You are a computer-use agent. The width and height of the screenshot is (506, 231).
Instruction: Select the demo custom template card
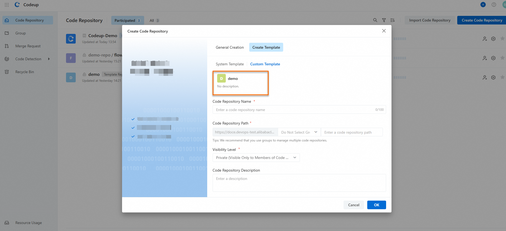241,83
